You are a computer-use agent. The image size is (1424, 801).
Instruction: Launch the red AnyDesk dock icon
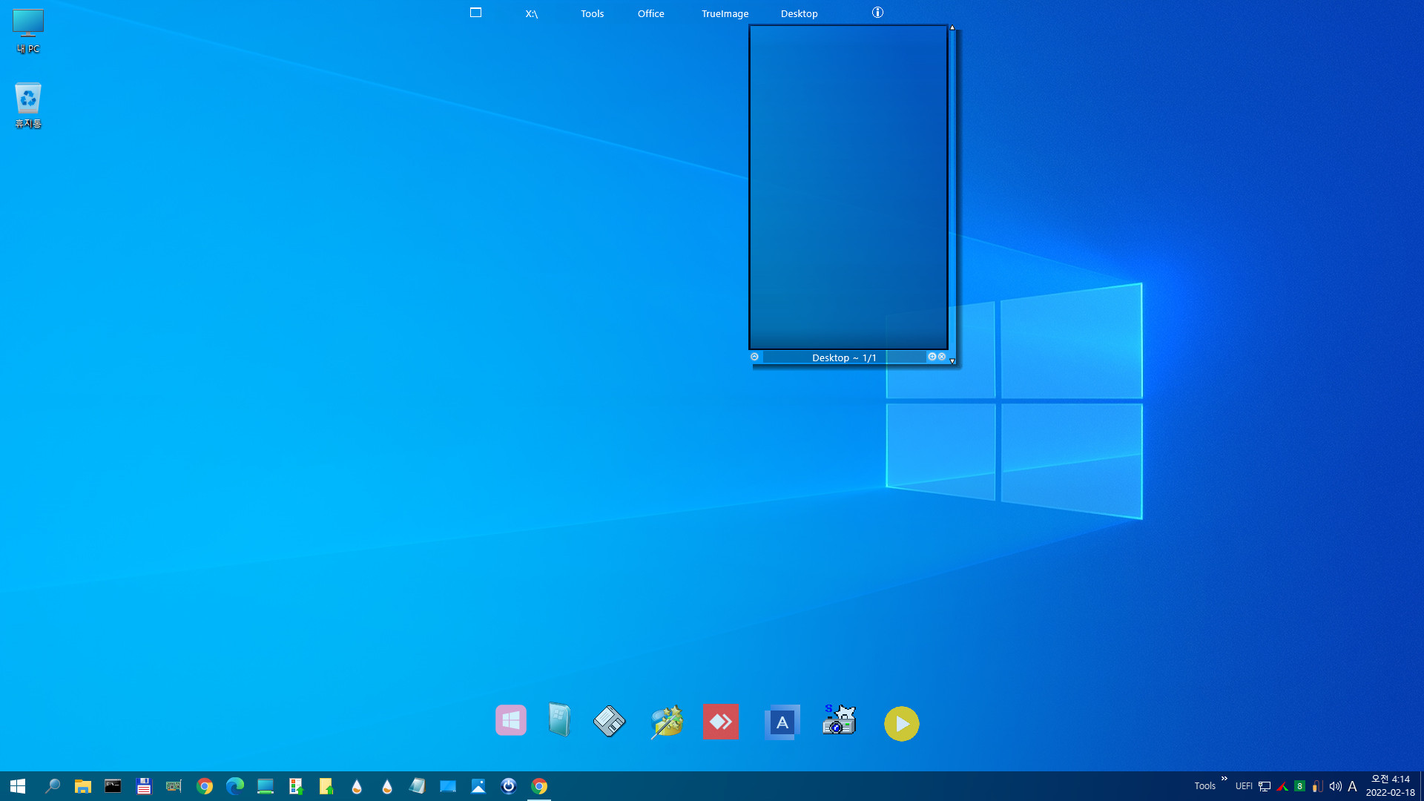pos(720,722)
